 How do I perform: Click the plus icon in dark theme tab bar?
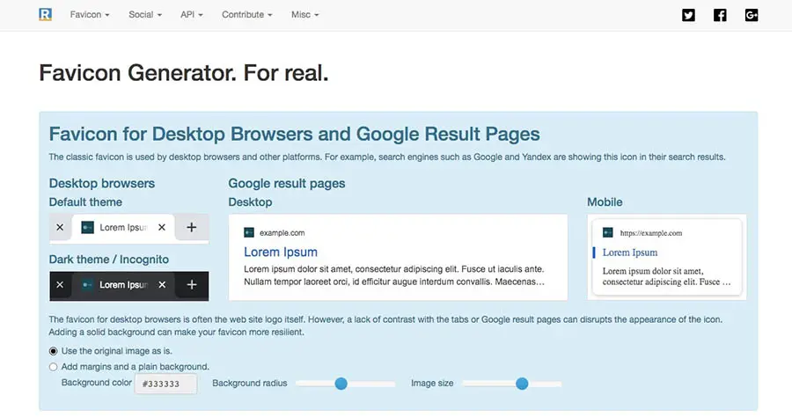[191, 285]
